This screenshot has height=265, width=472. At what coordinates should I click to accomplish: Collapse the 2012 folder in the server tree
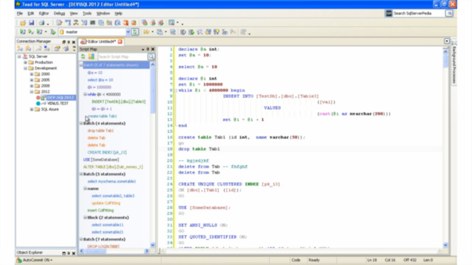click(x=31, y=91)
